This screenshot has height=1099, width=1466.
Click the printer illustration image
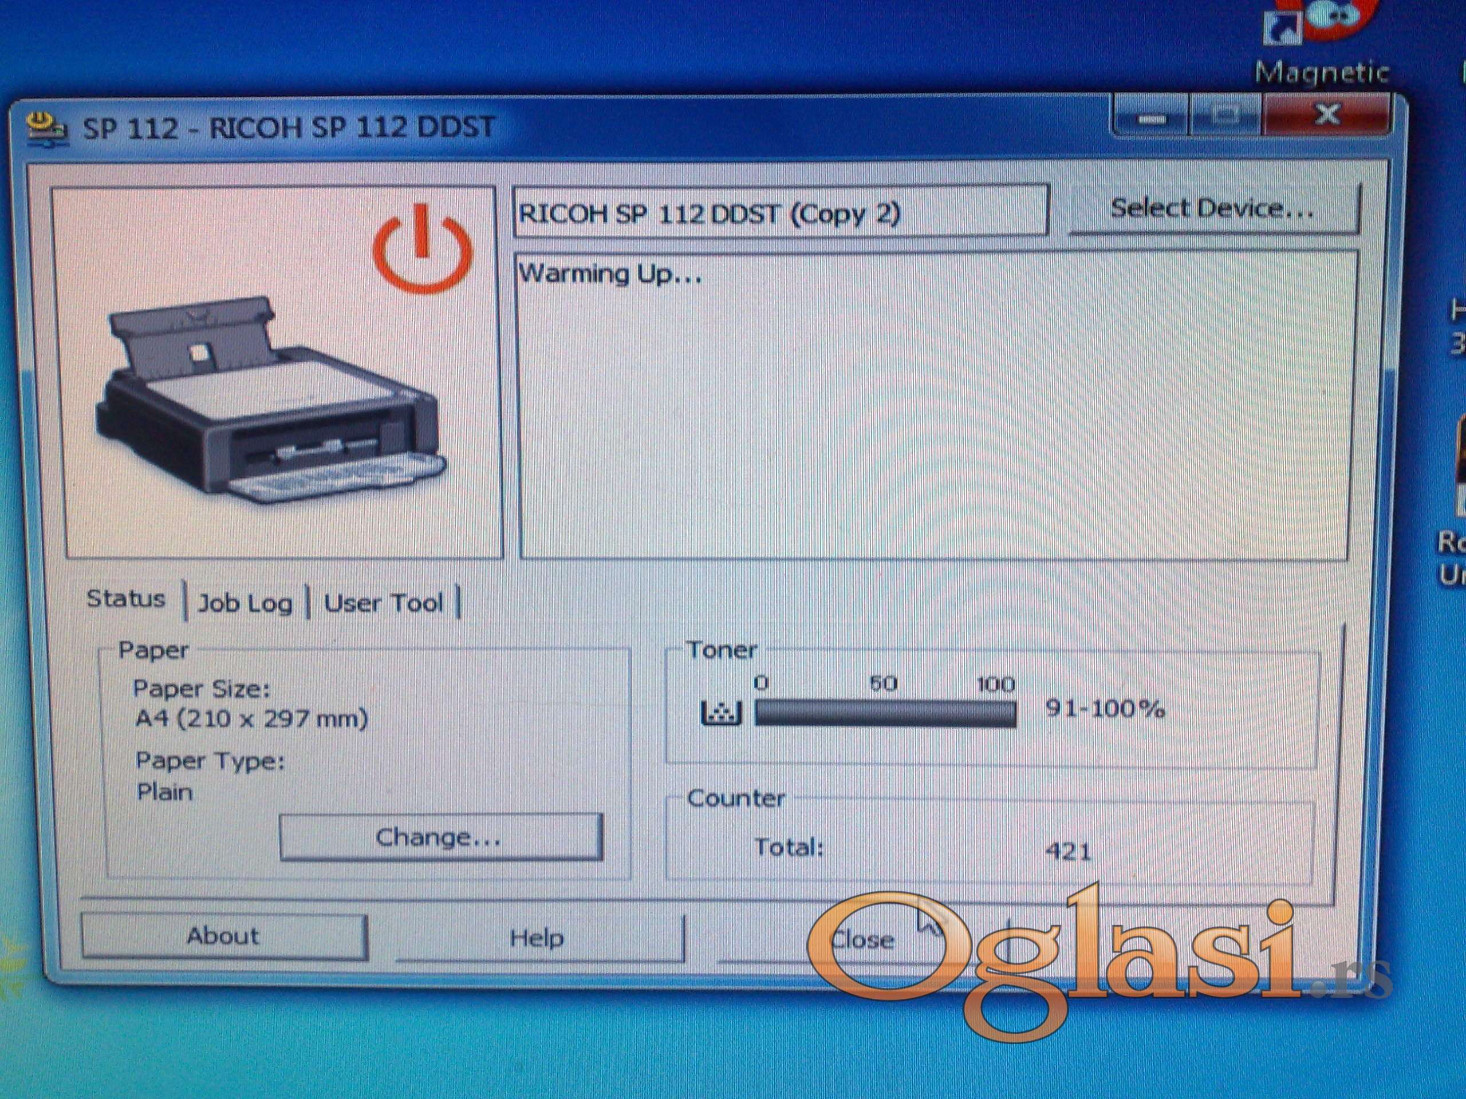click(271, 402)
